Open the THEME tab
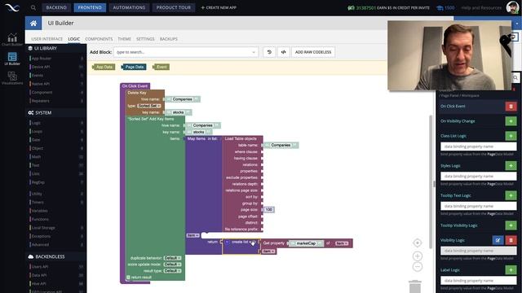Viewport: 522px width, 293px height. (124, 39)
